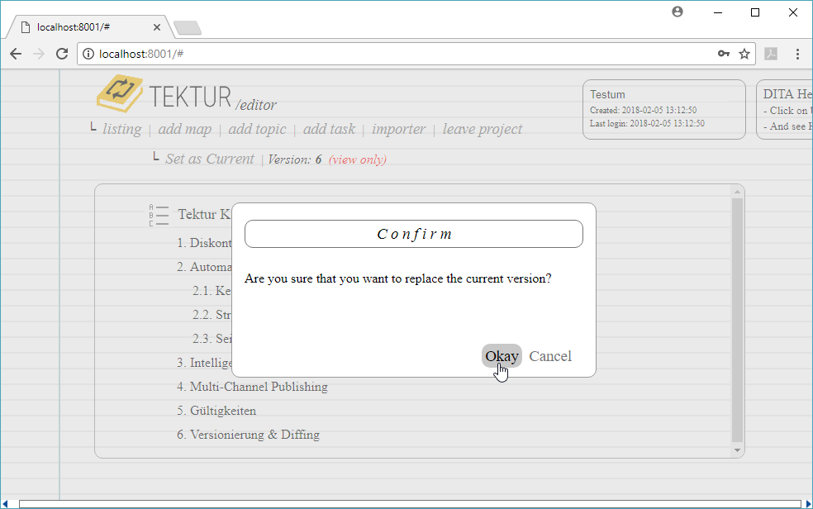This screenshot has height=509, width=813.
Task: Select add topic in the editor menu
Action: pos(257,129)
